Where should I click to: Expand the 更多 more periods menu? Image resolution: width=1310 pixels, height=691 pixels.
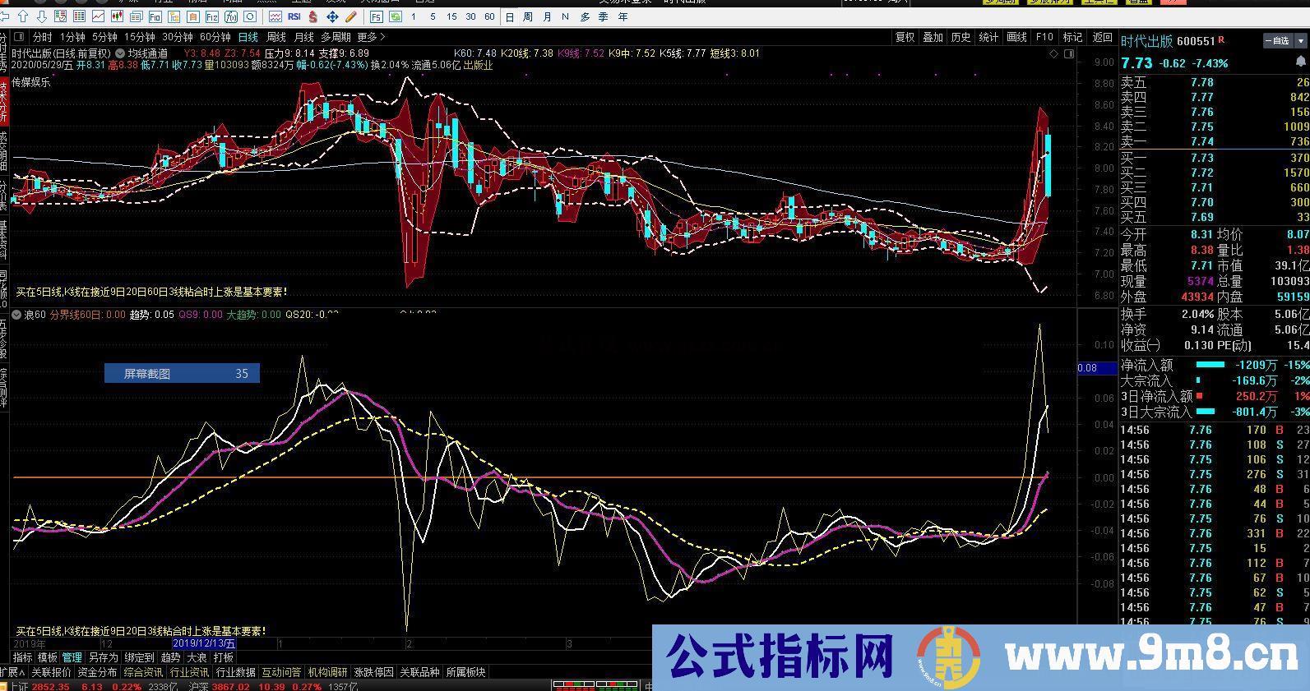[371, 37]
